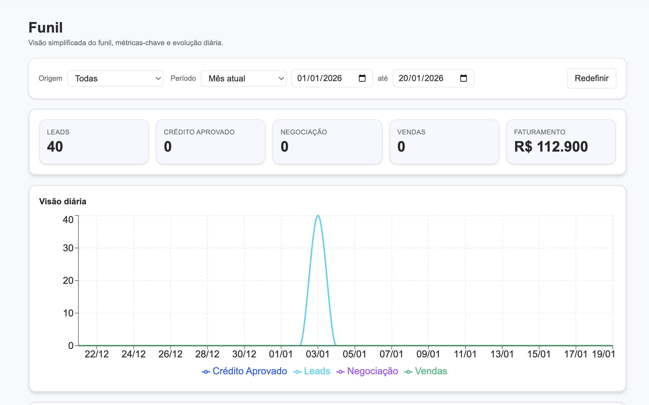Click the chevron on the Origem selector
The width and height of the screenshot is (649, 405).
pyautogui.click(x=158, y=78)
